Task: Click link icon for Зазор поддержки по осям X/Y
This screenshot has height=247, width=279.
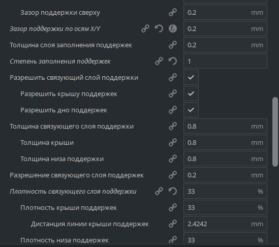Action: (145, 28)
